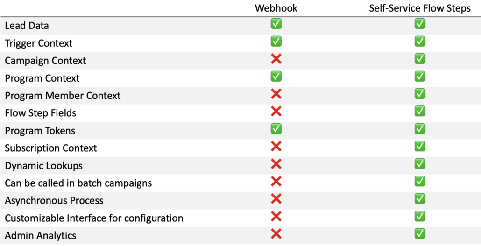Click the Webhook checkmark for Program Context
Viewport: 481px width, 246px height.
pyautogui.click(x=276, y=77)
